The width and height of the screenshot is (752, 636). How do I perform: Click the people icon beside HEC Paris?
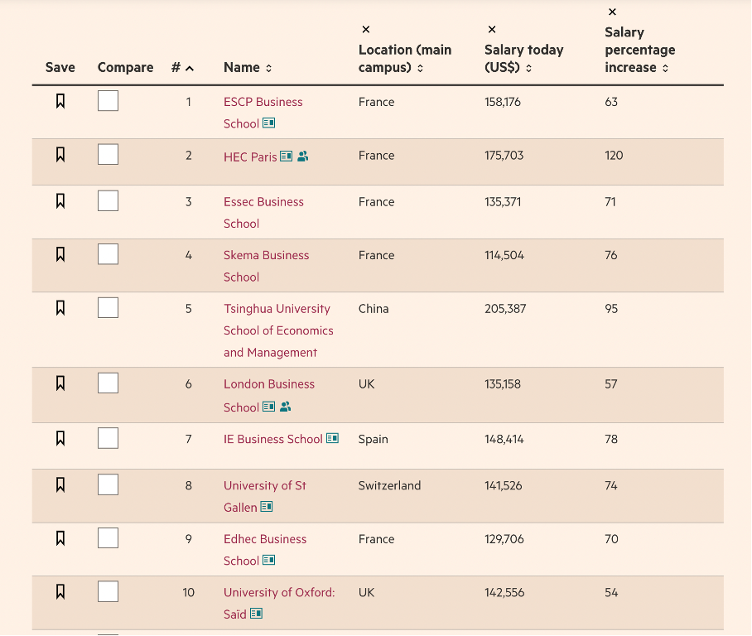click(302, 157)
